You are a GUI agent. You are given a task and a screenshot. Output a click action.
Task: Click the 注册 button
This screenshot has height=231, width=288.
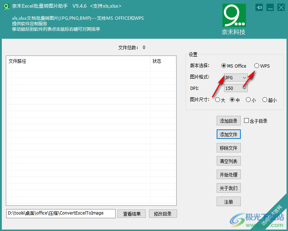[x=228, y=202]
